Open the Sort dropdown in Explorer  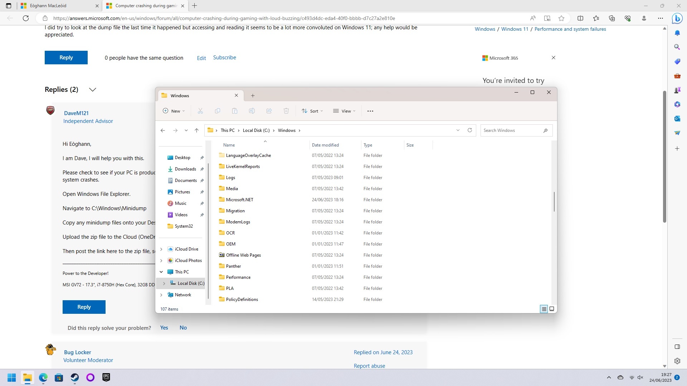tap(312, 111)
